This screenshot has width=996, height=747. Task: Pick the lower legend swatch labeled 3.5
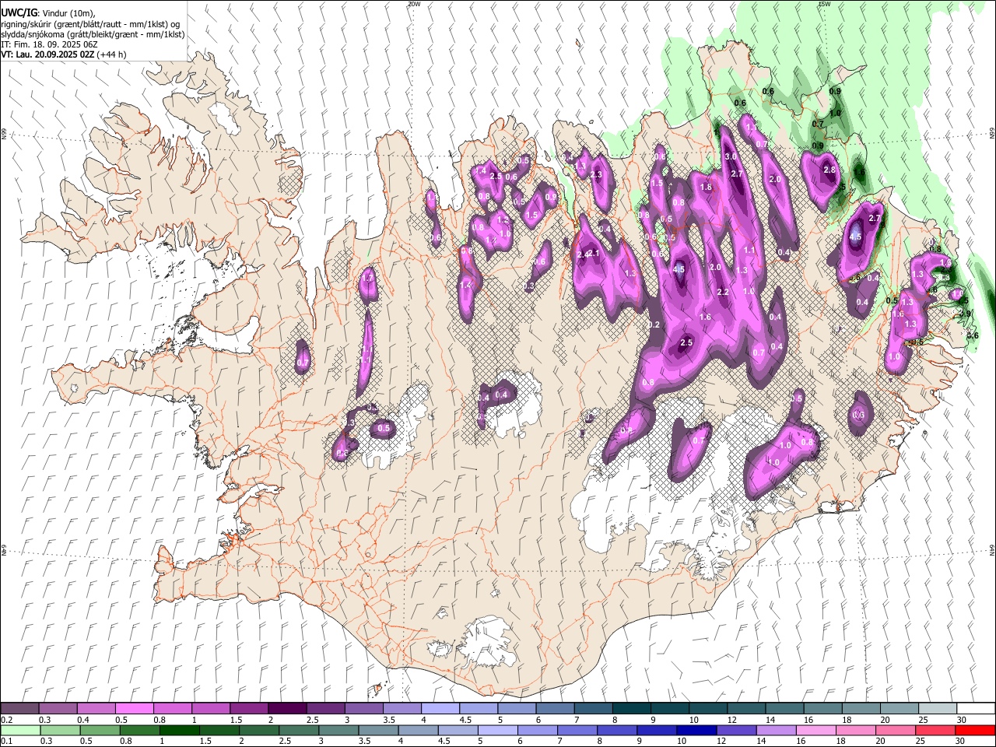tap(378, 730)
